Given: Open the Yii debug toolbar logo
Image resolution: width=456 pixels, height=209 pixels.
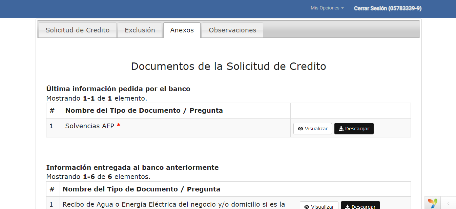Looking at the screenshot, I should click(x=432, y=203).
